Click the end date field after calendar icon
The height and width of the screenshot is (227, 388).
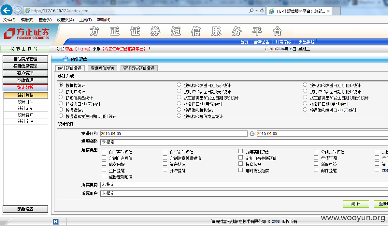[322, 134]
